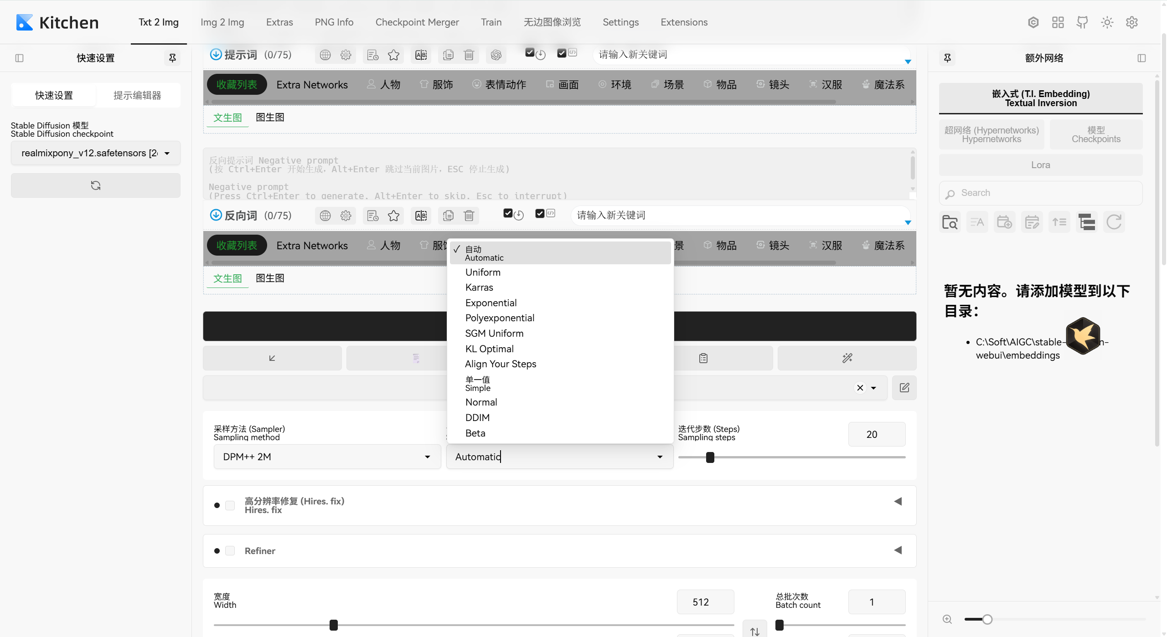Image resolution: width=1167 pixels, height=637 pixels.
Task: Click the refresh icon in extra networks panel
Action: [x=1114, y=222]
